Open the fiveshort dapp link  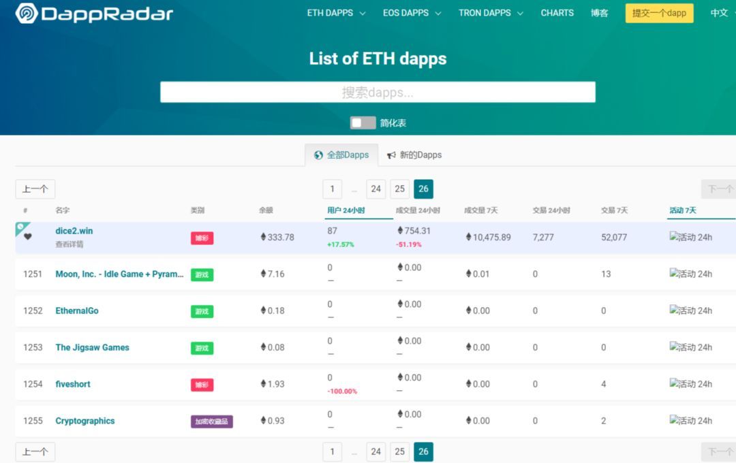(x=73, y=384)
